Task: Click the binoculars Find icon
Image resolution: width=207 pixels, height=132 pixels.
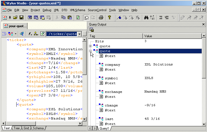Action: (146, 18)
